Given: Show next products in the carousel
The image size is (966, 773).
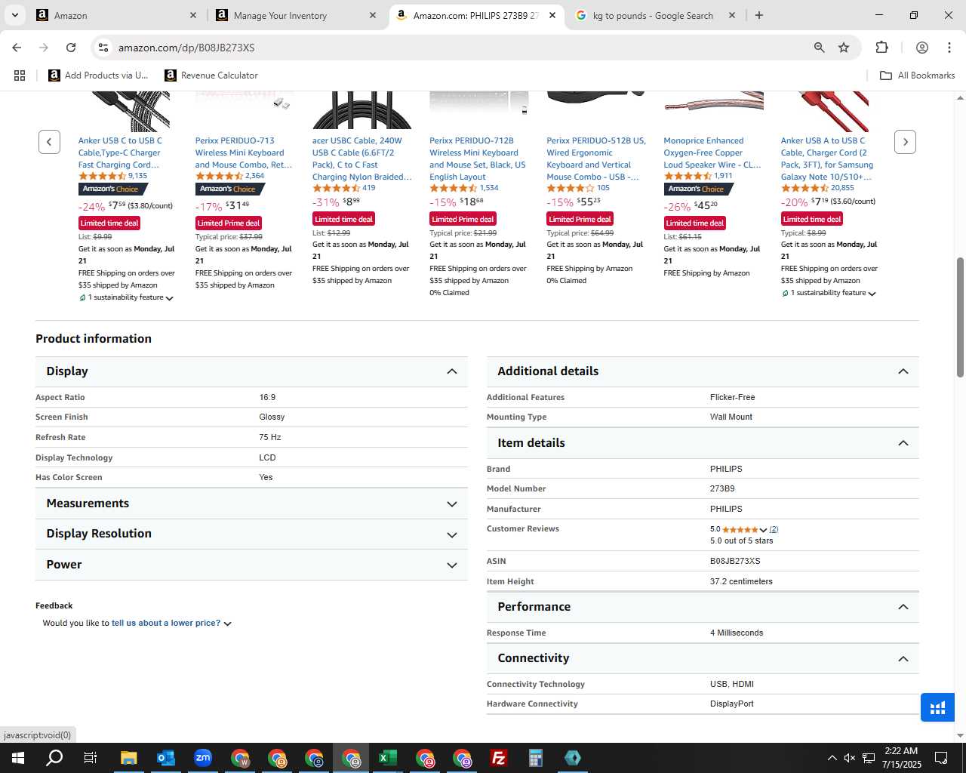Looking at the screenshot, I should point(905,142).
